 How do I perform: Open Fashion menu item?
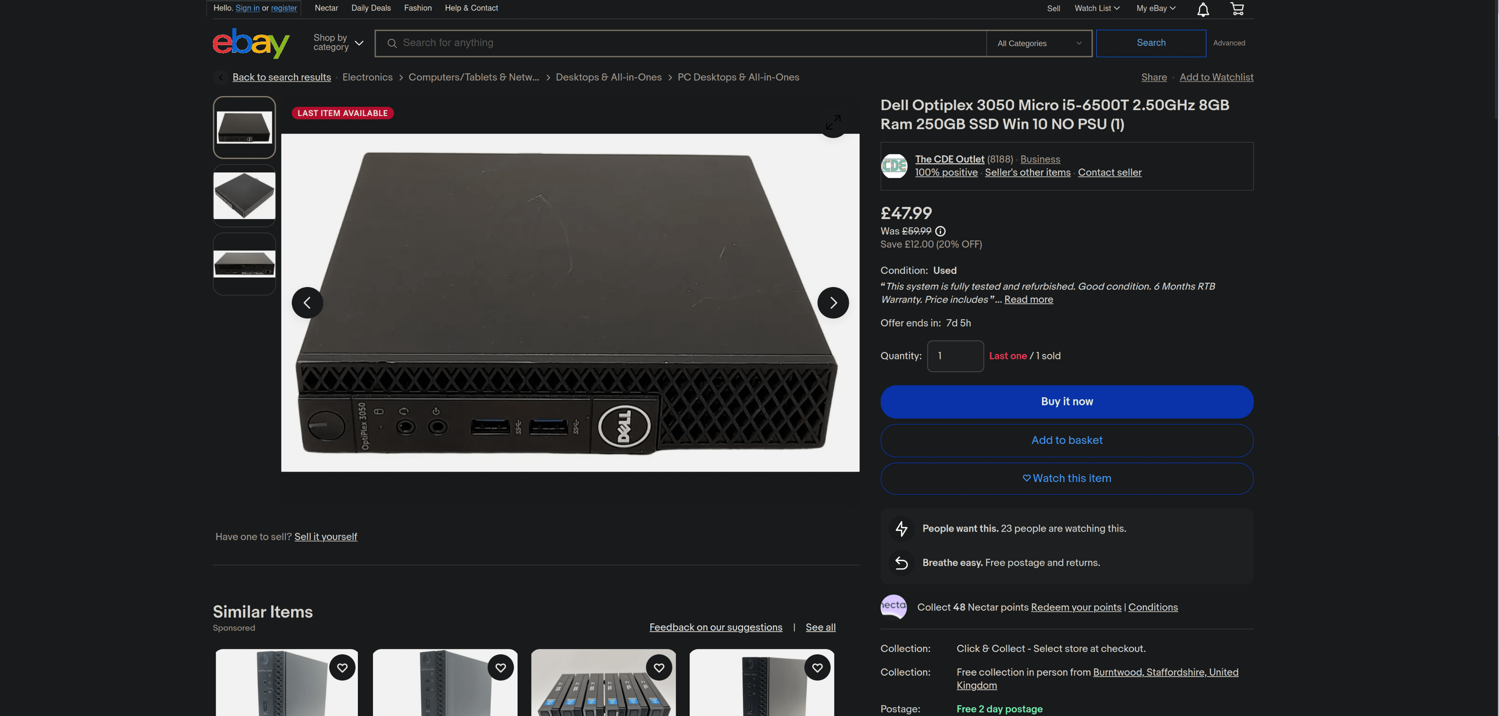pyautogui.click(x=418, y=8)
